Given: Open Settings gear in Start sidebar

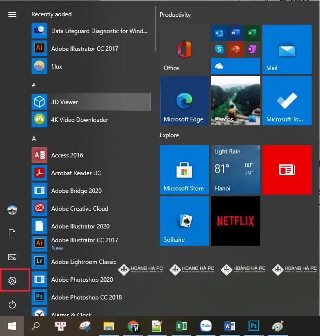Looking at the screenshot, I should click(x=12, y=281).
